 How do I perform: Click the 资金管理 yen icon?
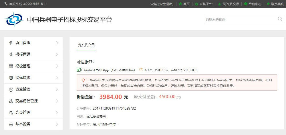[11, 89]
